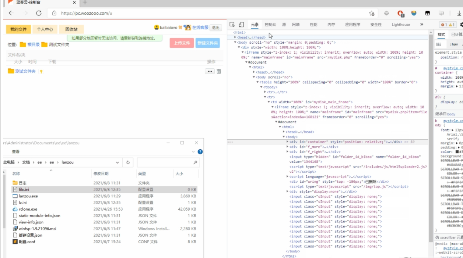Expand the first head node in DOM tree
The height and width of the screenshot is (258, 463).
pos(235,37)
